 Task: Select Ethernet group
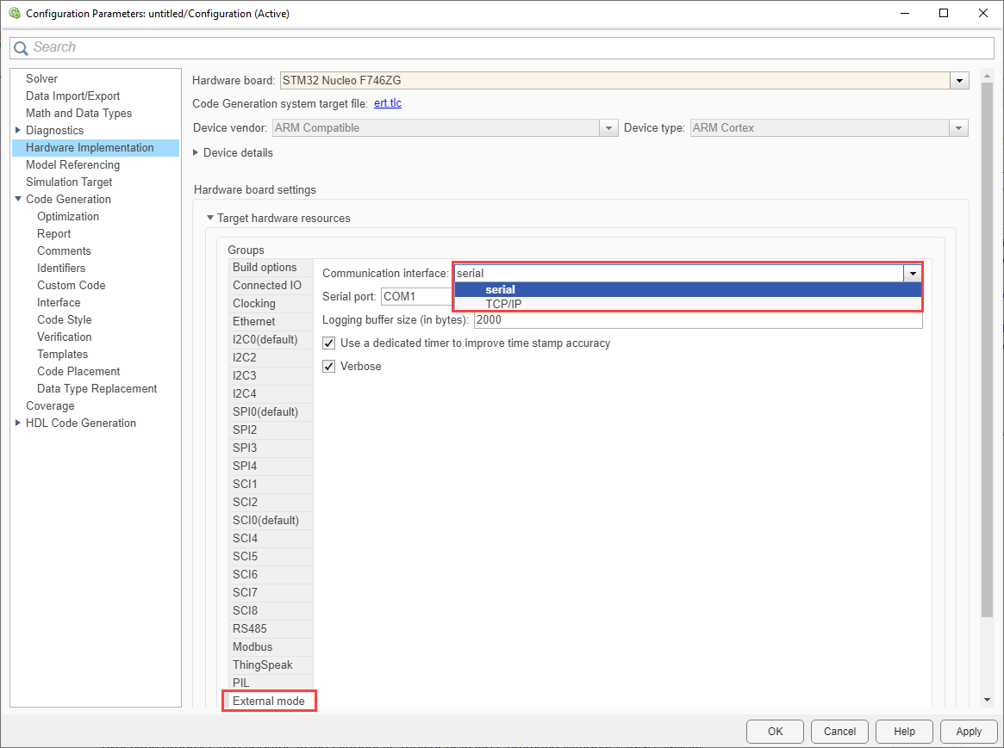tap(271, 322)
